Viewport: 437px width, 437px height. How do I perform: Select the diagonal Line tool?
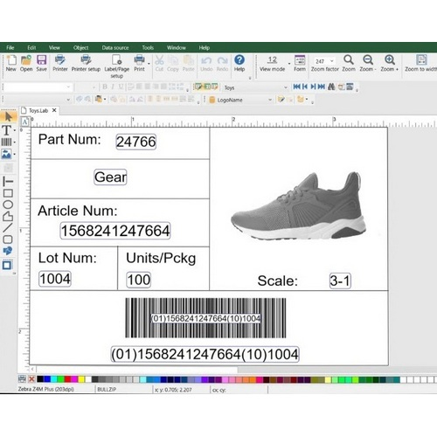(8, 228)
